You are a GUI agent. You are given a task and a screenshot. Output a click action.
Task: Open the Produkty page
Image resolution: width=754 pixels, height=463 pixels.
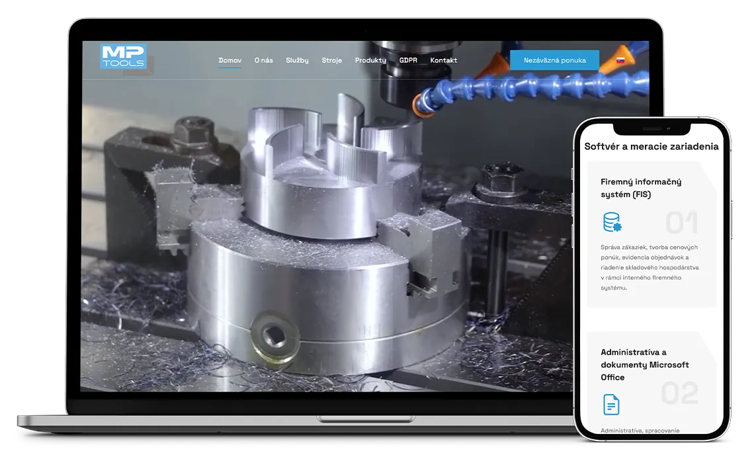pos(370,60)
